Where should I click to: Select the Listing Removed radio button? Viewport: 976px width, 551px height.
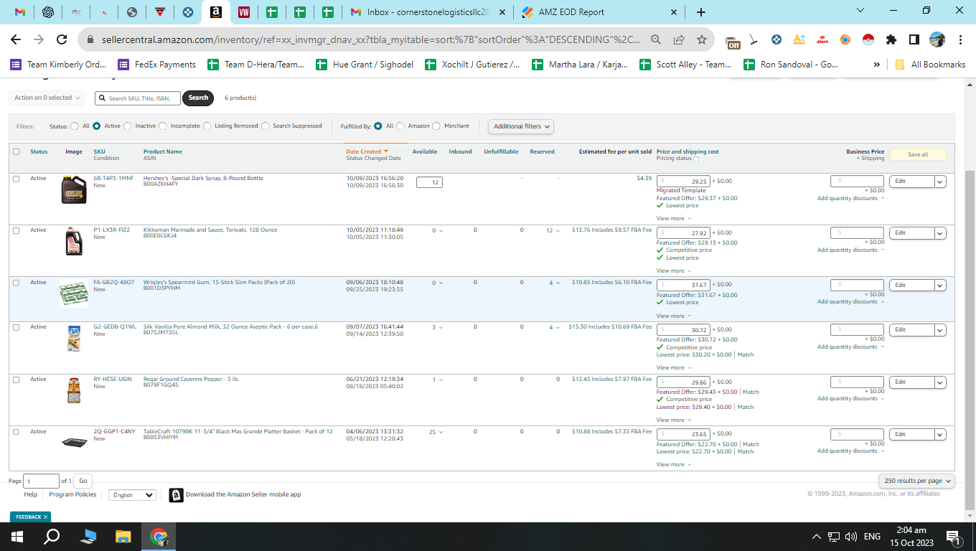(207, 126)
